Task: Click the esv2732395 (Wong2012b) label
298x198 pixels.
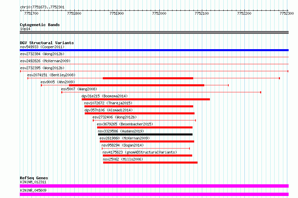Action: (x=42, y=68)
